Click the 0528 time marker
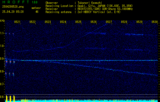Viewport: 160px width, 102px height. click(124, 22)
